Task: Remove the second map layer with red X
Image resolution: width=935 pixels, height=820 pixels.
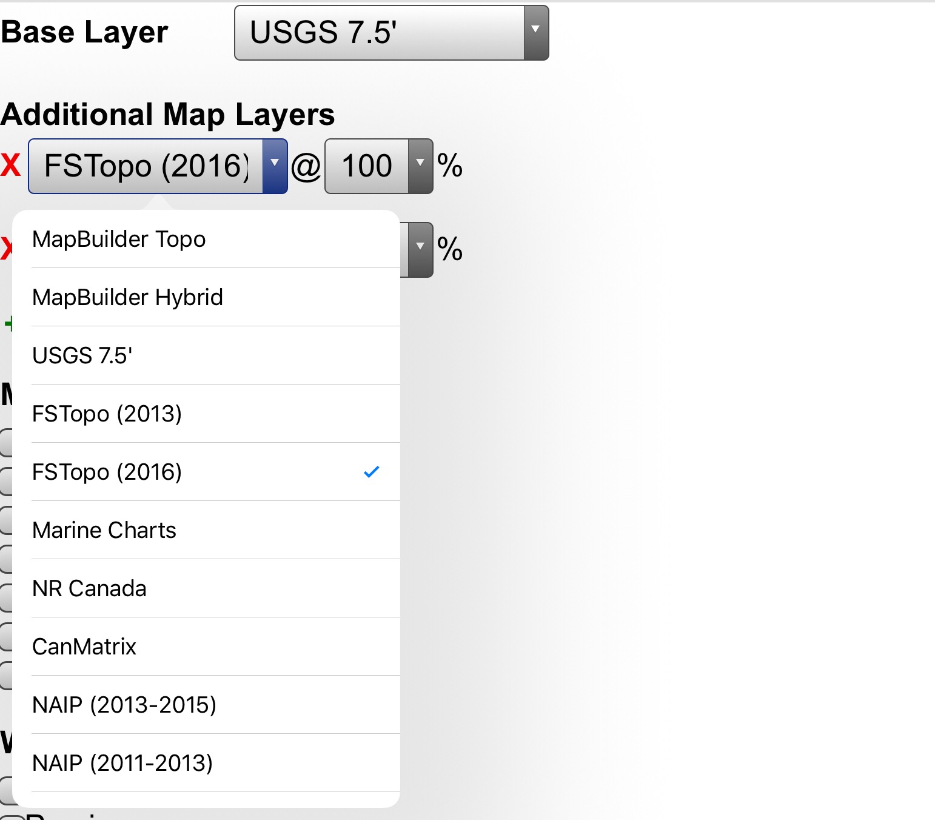Action: pyautogui.click(x=6, y=248)
